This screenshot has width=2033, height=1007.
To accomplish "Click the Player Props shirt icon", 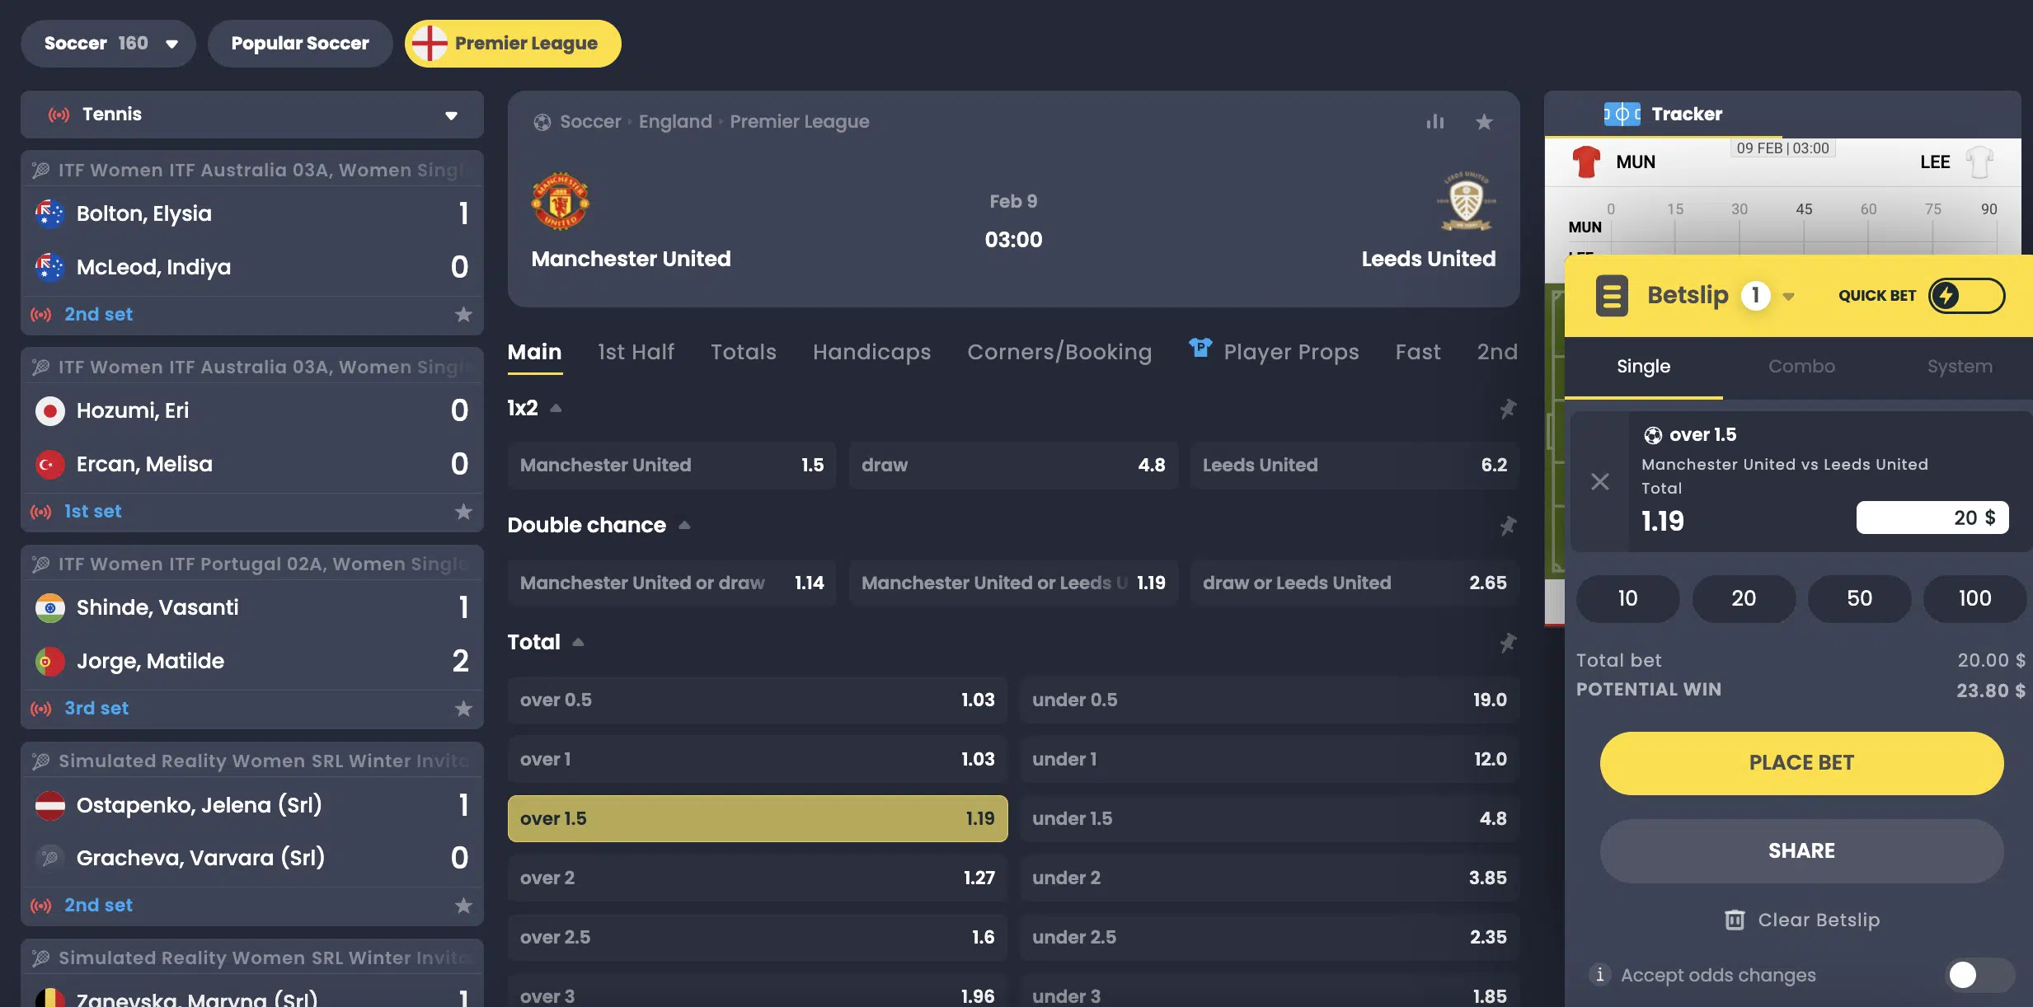I will pyautogui.click(x=1200, y=348).
